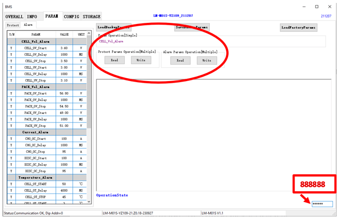
Task: Go to the STORAGE tab
Action: (91, 16)
